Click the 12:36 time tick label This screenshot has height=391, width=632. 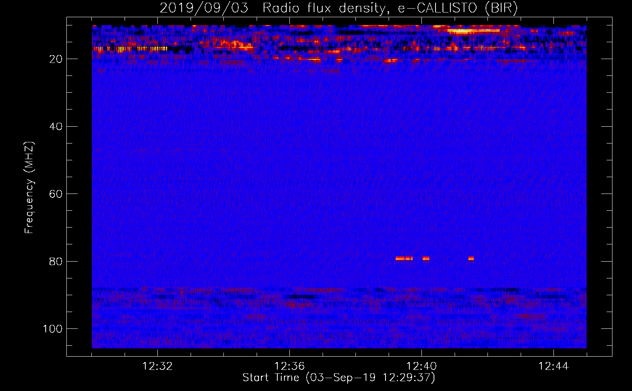coord(289,366)
